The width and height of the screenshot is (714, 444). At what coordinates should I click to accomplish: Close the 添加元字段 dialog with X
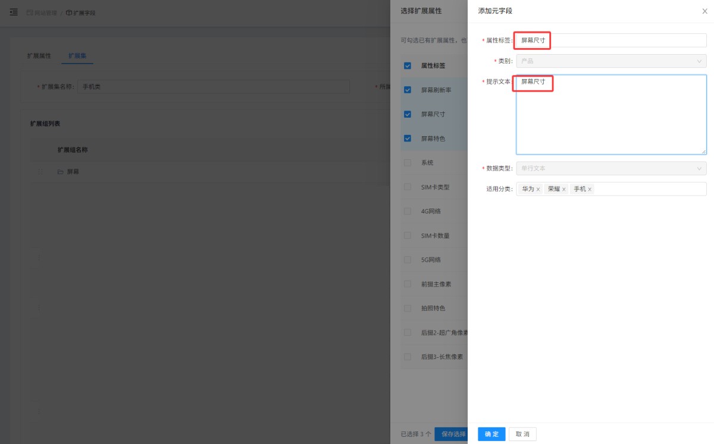click(705, 11)
